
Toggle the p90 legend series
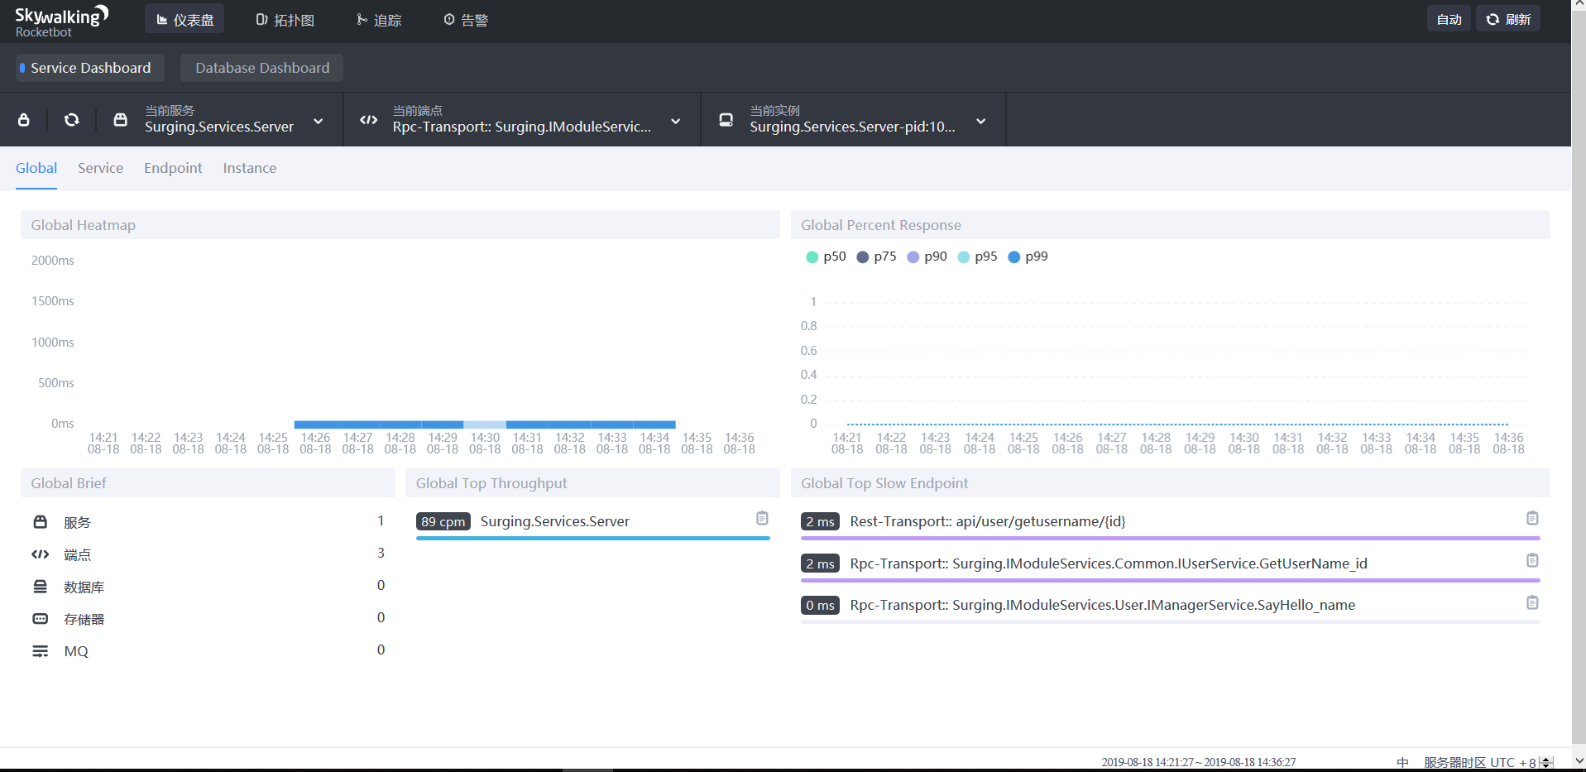click(x=927, y=257)
